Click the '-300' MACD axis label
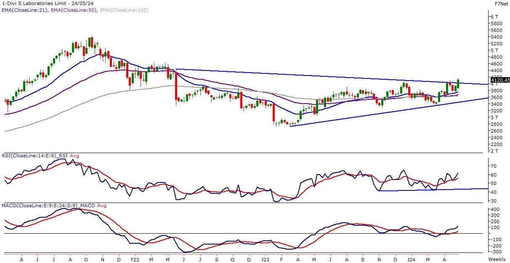This screenshot has width=510, height=263. point(495,252)
